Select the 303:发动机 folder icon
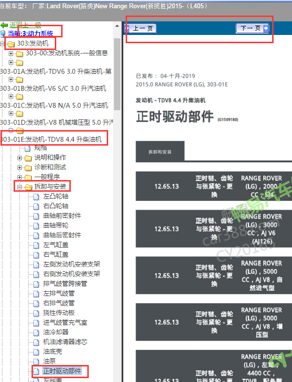292x382 pixels. coord(11,44)
